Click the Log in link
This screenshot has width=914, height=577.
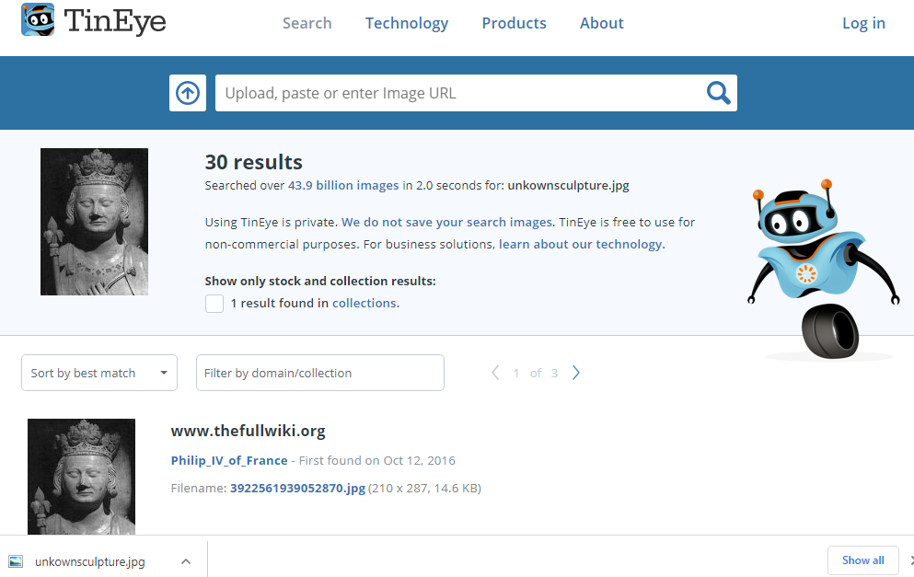coord(864,23)
